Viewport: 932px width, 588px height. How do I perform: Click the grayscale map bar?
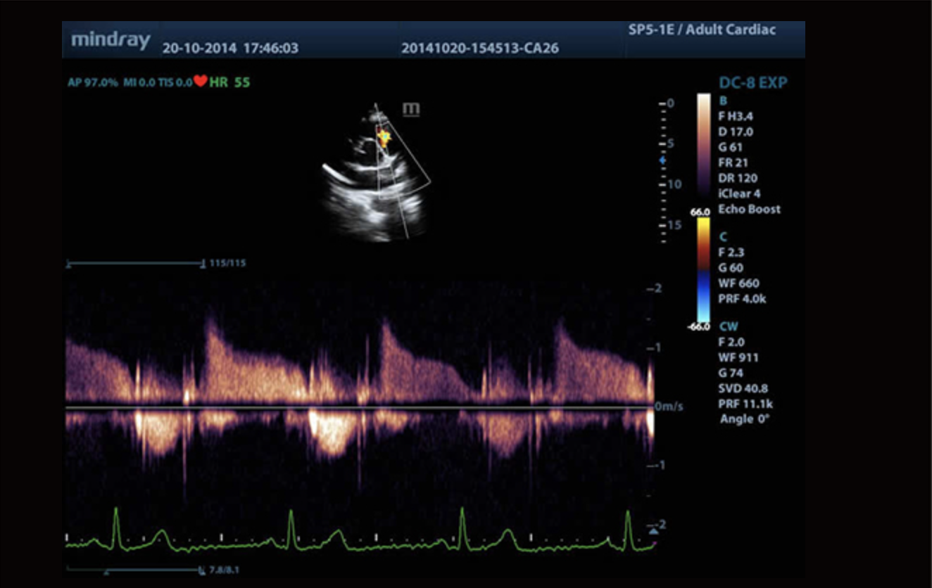(703, 145)
